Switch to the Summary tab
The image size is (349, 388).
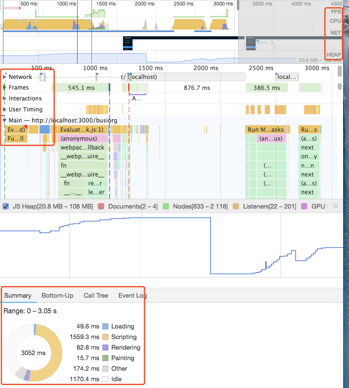point(18,296)
